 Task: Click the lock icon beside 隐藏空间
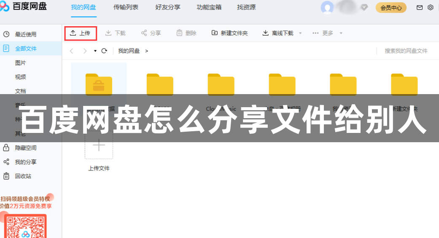tap(6, 148)
